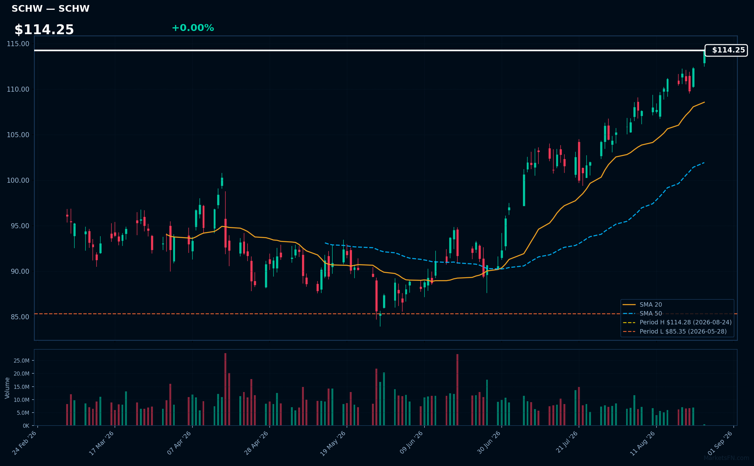754x466 pixels.
Task: Click the orange SMA 20 legend line sample
Action: [x=629, y=305]
